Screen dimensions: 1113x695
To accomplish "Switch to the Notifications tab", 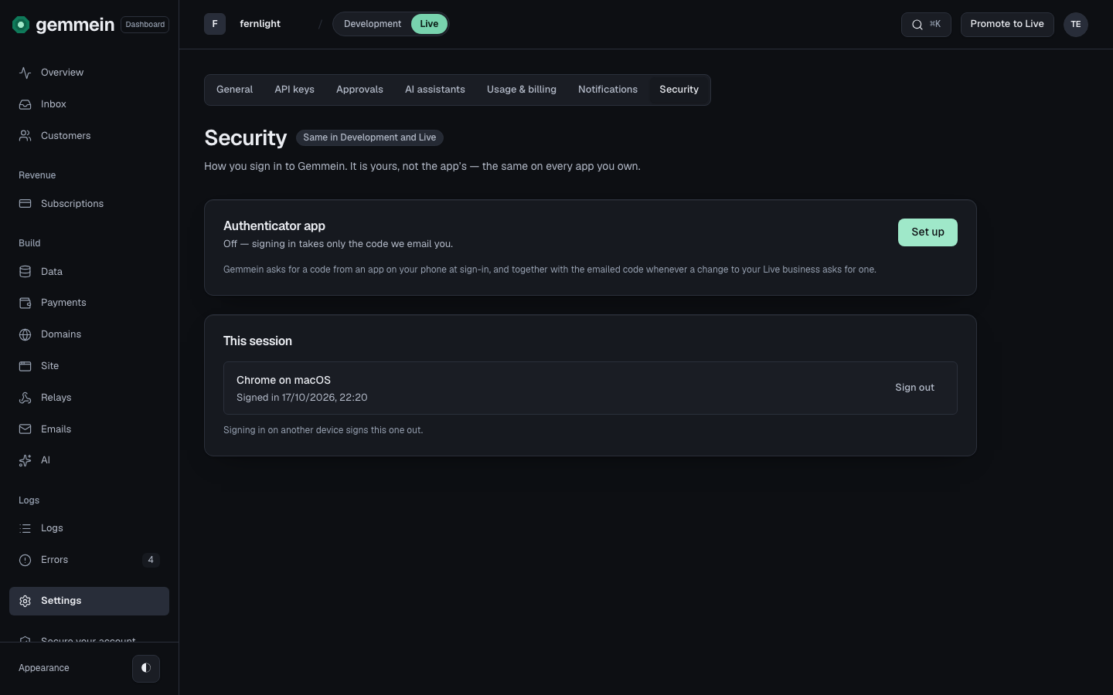I will click(x=608, y=90).
